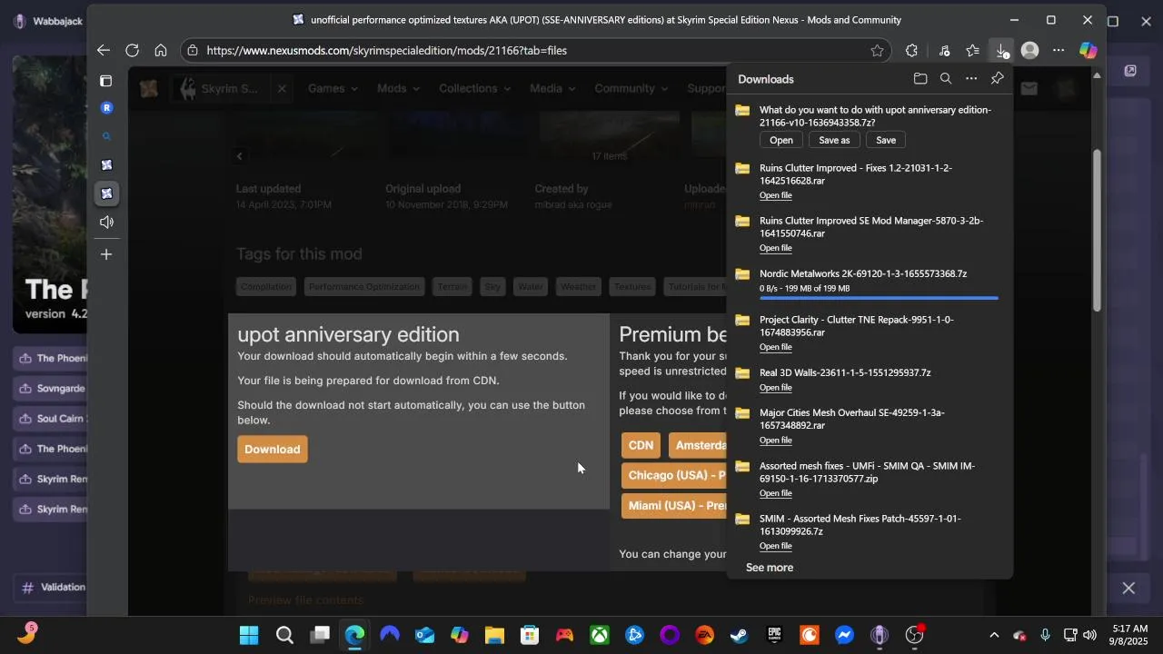The image size is (1163, 654).
Task: Click folder icon beside Nordic Metalworks 2K download
Action: [x=742, y=274]
